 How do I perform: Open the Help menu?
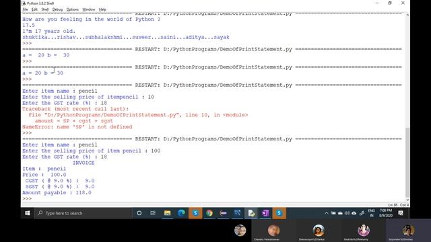(x=102, y=9)
